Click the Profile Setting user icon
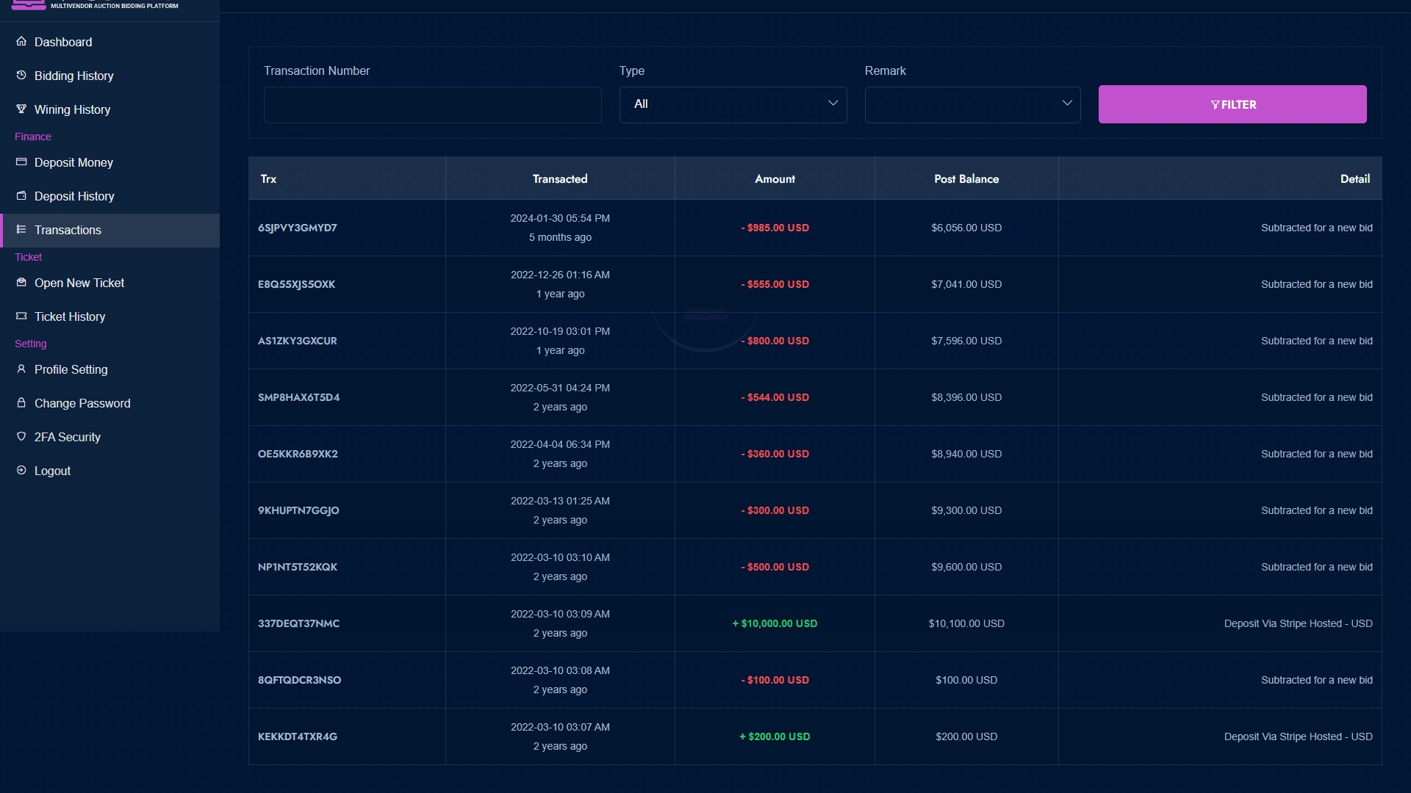 tap(21, 369)
